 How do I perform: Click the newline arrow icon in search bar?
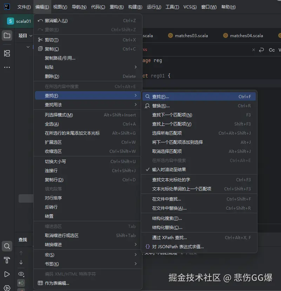[261, 50]
